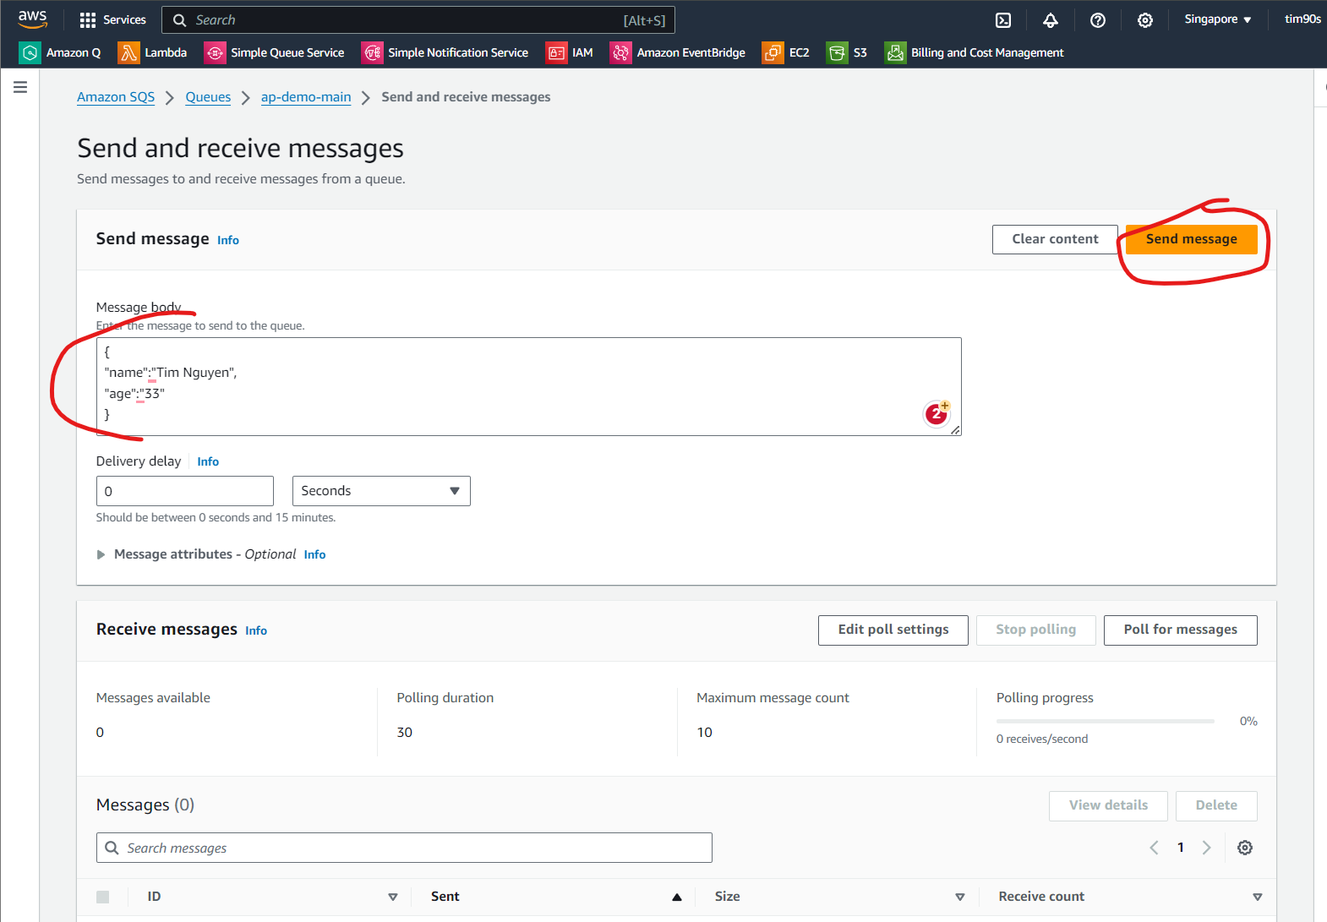Viewport: 1327px width, 922px height.
Task: Click into the Message body text area
Action: pyautogui.click(x=529, y=387)
